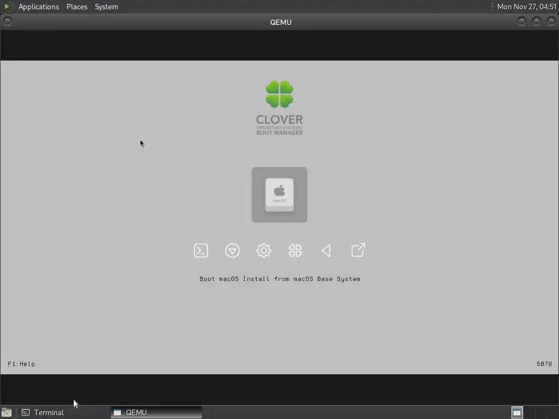This screenshot has width=559, height=419.
Task: Close the QEMU window
Action: (551, 21)
